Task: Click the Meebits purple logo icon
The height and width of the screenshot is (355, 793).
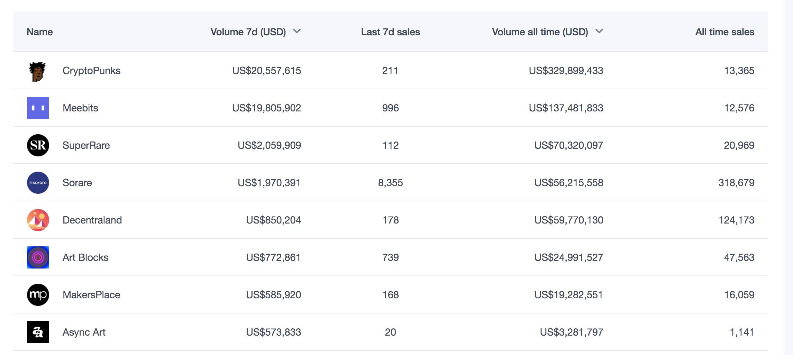Action: pos(38,108)
